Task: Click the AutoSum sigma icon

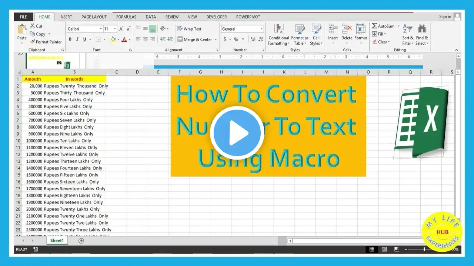Action: 374,26
